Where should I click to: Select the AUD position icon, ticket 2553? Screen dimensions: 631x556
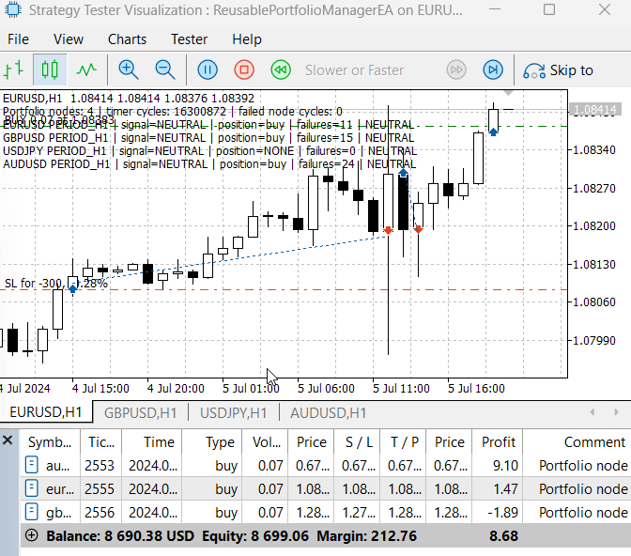(31, 465)
